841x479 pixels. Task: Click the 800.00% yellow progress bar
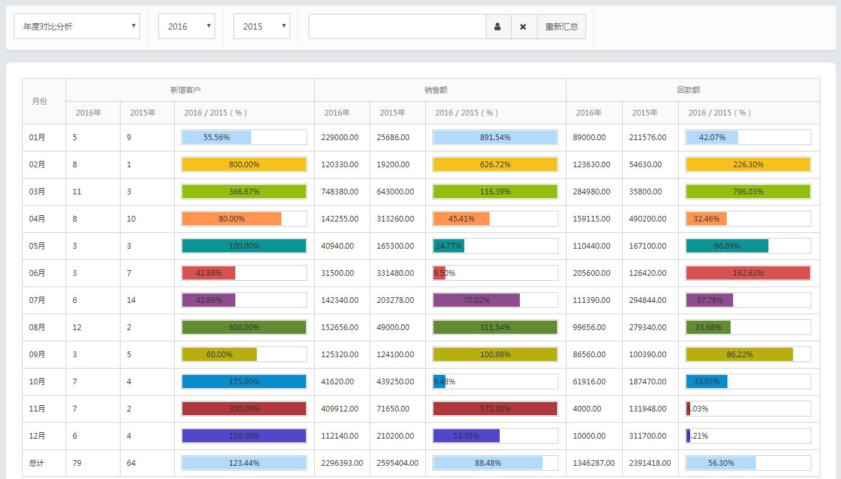tap(244, 165)
